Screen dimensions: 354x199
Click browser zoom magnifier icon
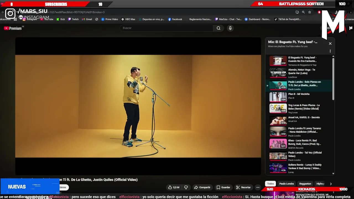pos(303,12)
